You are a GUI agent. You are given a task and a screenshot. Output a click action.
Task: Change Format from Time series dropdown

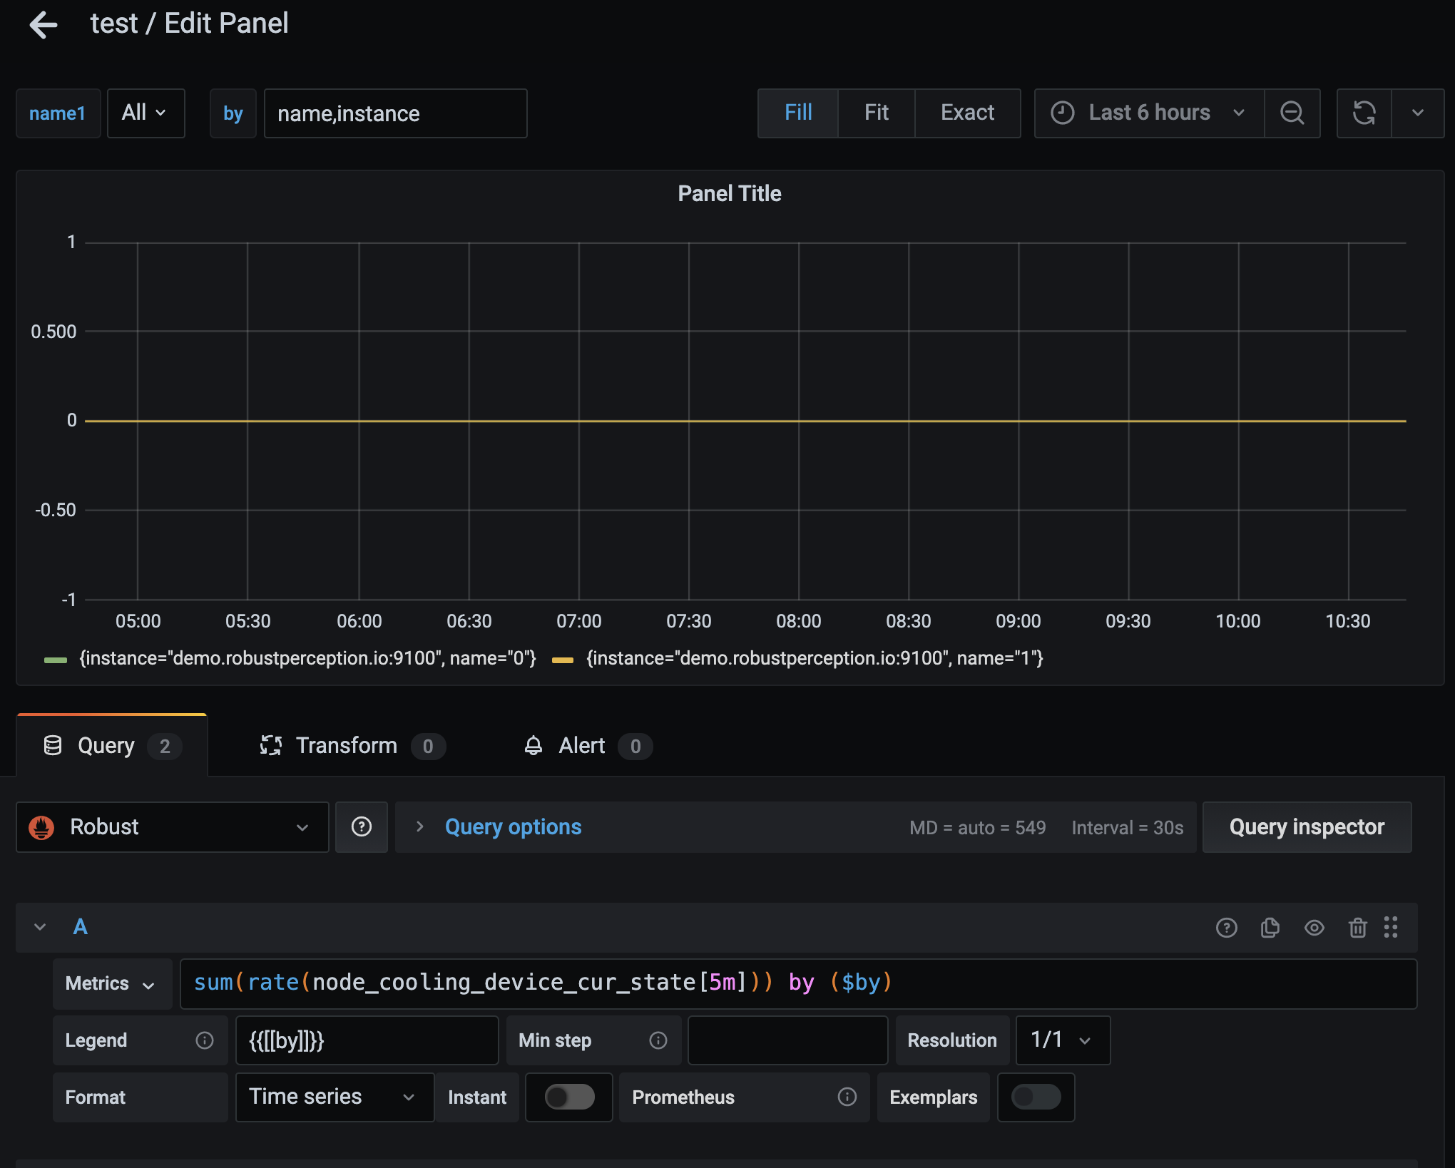(x=332, y=1097)
